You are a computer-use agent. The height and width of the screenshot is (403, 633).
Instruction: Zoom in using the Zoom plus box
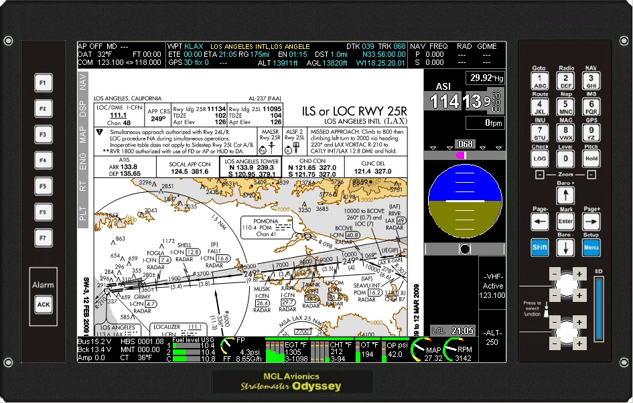coord(540,175)
